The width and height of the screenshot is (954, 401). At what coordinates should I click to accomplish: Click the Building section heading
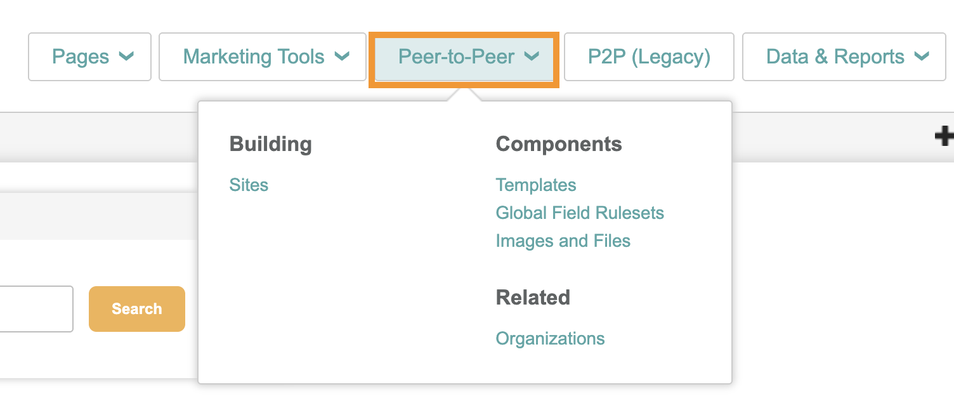point(270,144)
